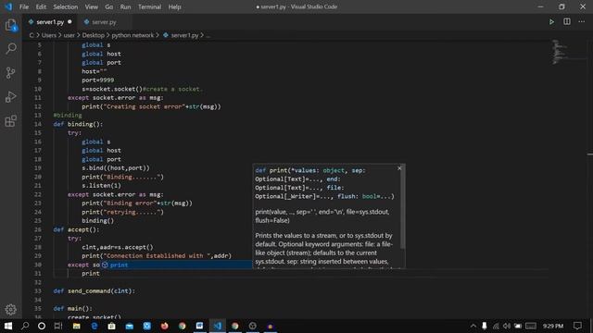The height and width of the screenshot is (333, 593).
Task: Launch Microsoft Edge from taskbar
Action: (x=95, y=326)
